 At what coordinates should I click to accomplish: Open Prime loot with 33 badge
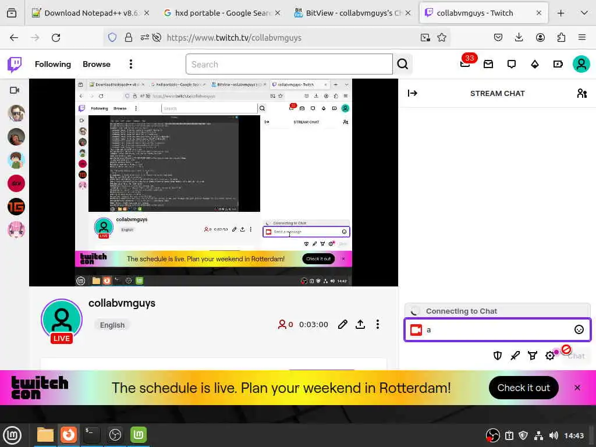[x=466, y=63]
